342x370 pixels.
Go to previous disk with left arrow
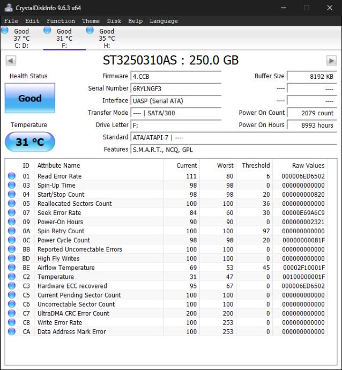pyautogui.click(x=11, y=61)
